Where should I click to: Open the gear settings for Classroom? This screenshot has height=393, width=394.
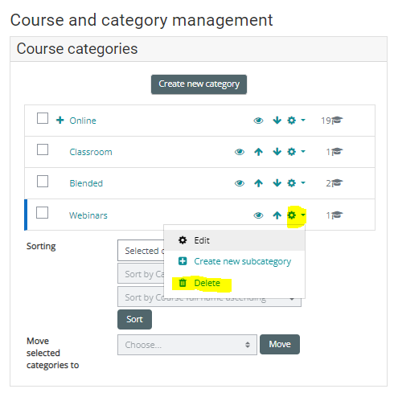tap(292, 152)
